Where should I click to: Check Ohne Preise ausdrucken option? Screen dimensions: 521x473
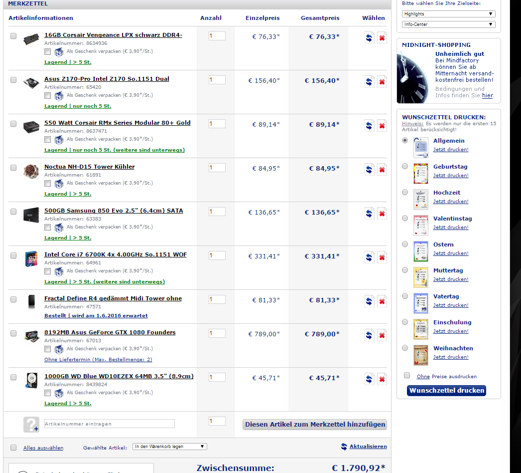407,376
